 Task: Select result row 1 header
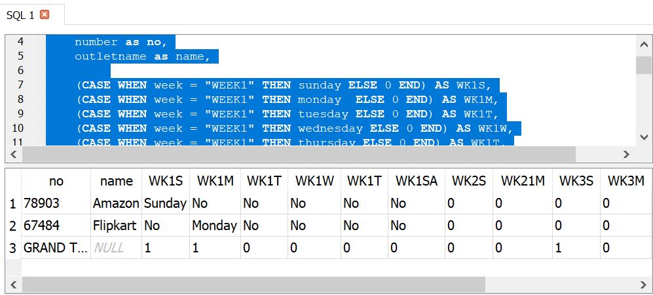13,203
